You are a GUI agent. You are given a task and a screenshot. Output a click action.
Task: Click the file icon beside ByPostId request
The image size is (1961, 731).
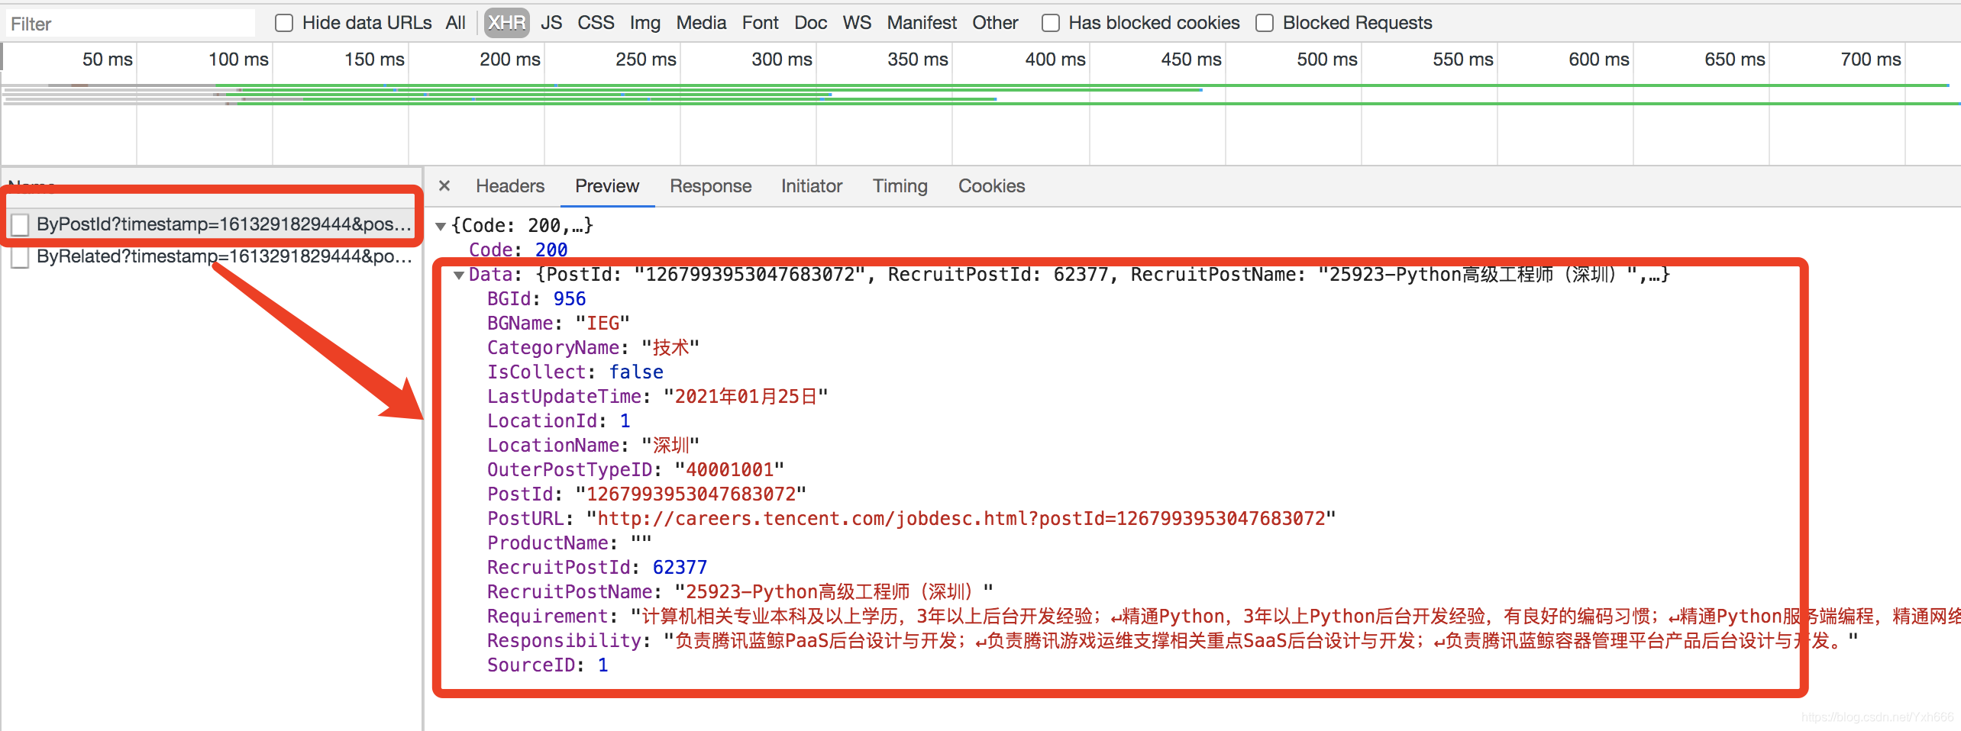[21, 224]
